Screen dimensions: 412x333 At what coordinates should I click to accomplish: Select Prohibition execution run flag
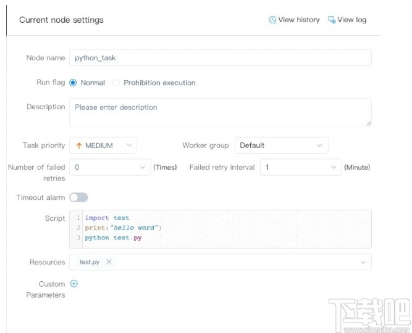116,83
